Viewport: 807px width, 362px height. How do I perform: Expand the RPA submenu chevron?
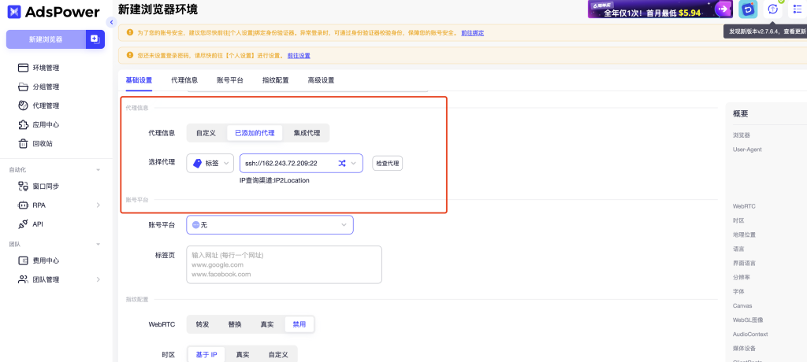point(99,205)
